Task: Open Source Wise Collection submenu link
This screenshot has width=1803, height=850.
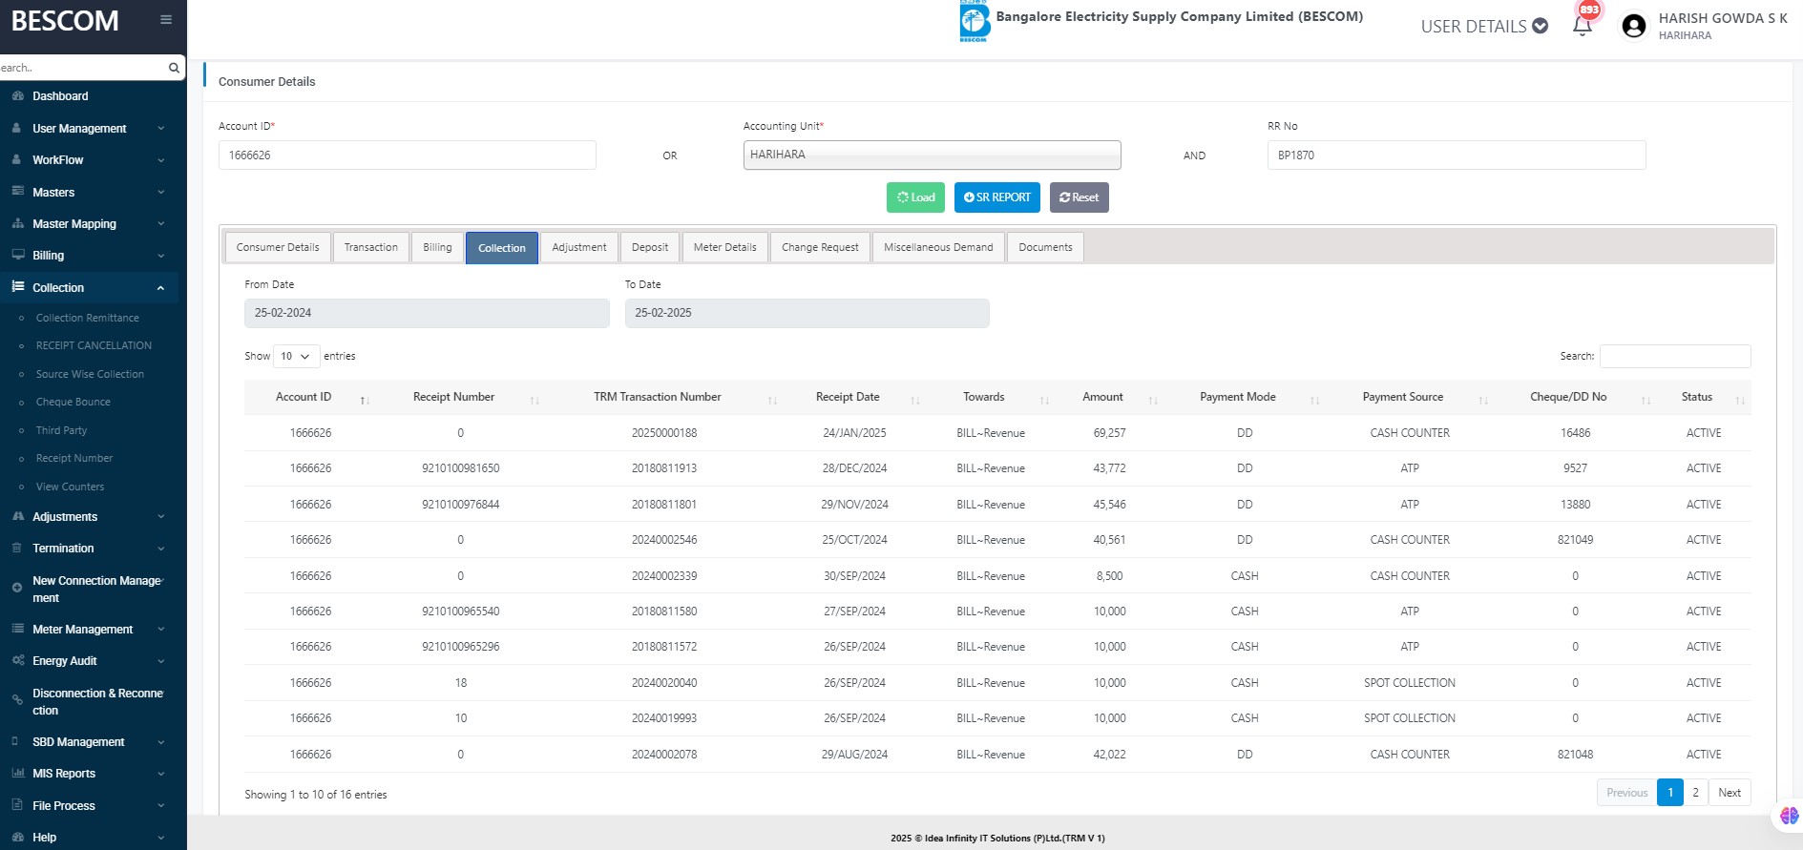Action: pyautogui.click(x=90, y=374)
